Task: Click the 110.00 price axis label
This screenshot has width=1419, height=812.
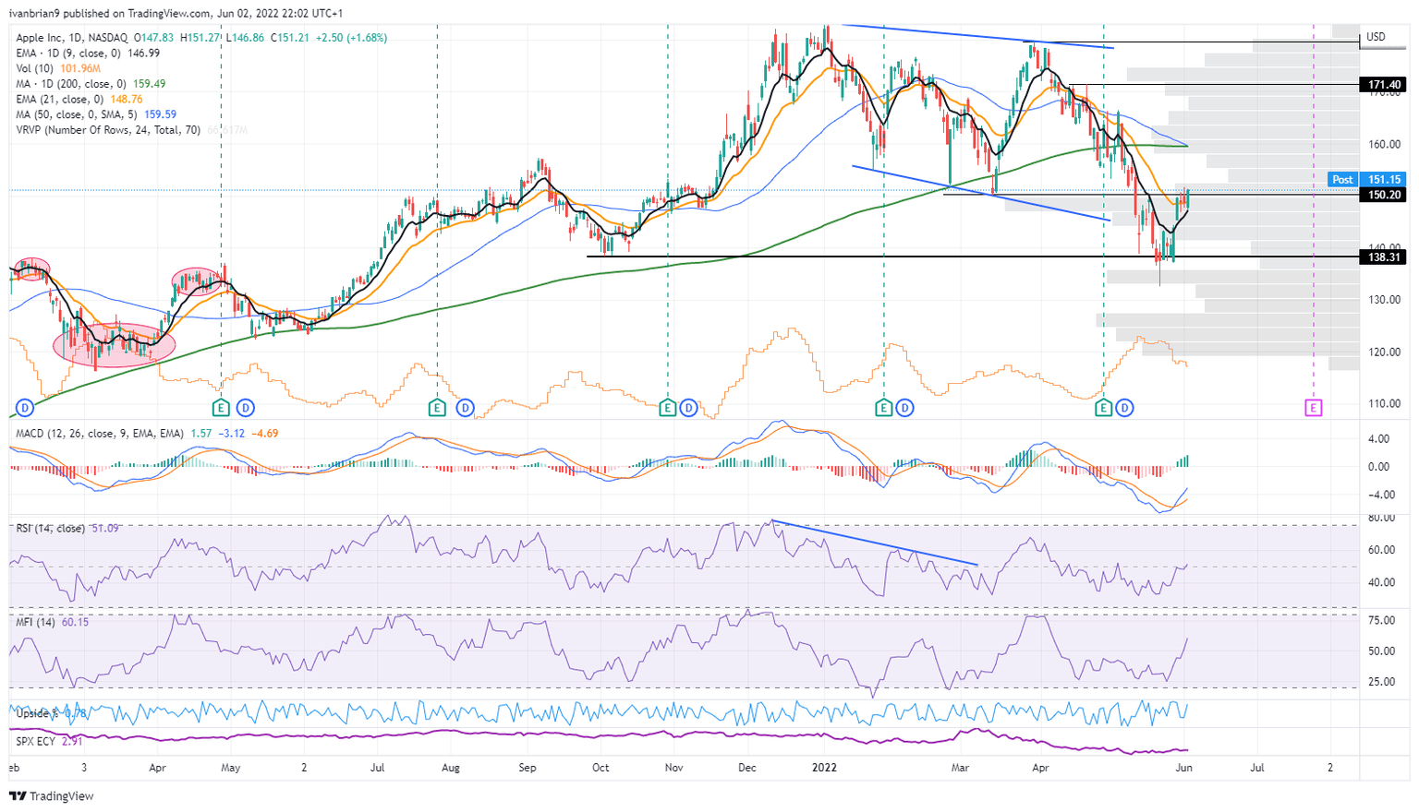Action: click(1384, 404)
